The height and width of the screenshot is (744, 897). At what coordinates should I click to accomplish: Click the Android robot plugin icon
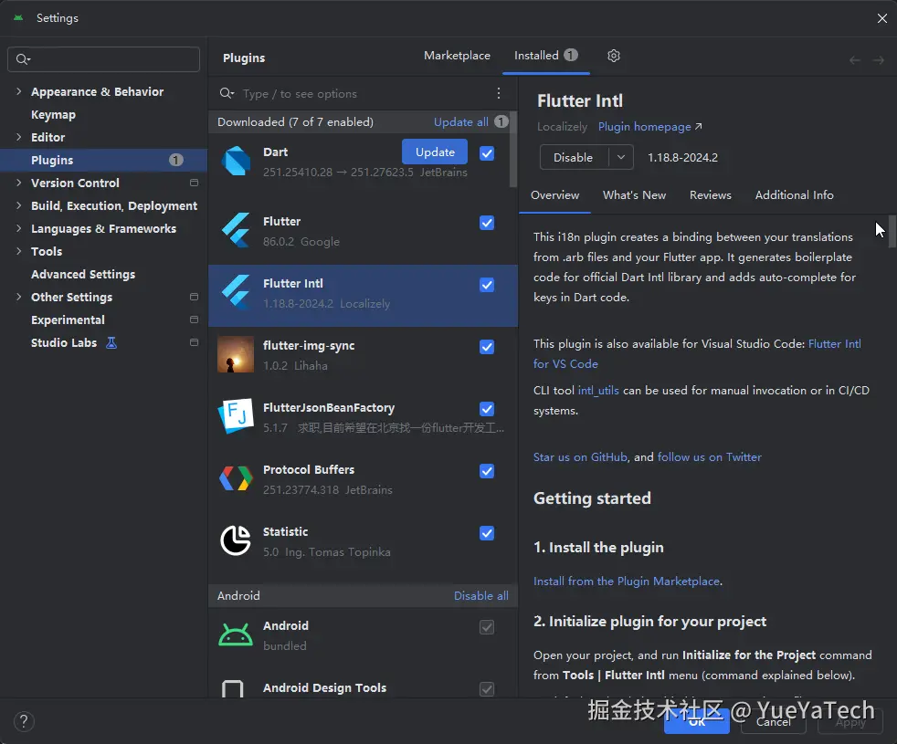point(236,634)
